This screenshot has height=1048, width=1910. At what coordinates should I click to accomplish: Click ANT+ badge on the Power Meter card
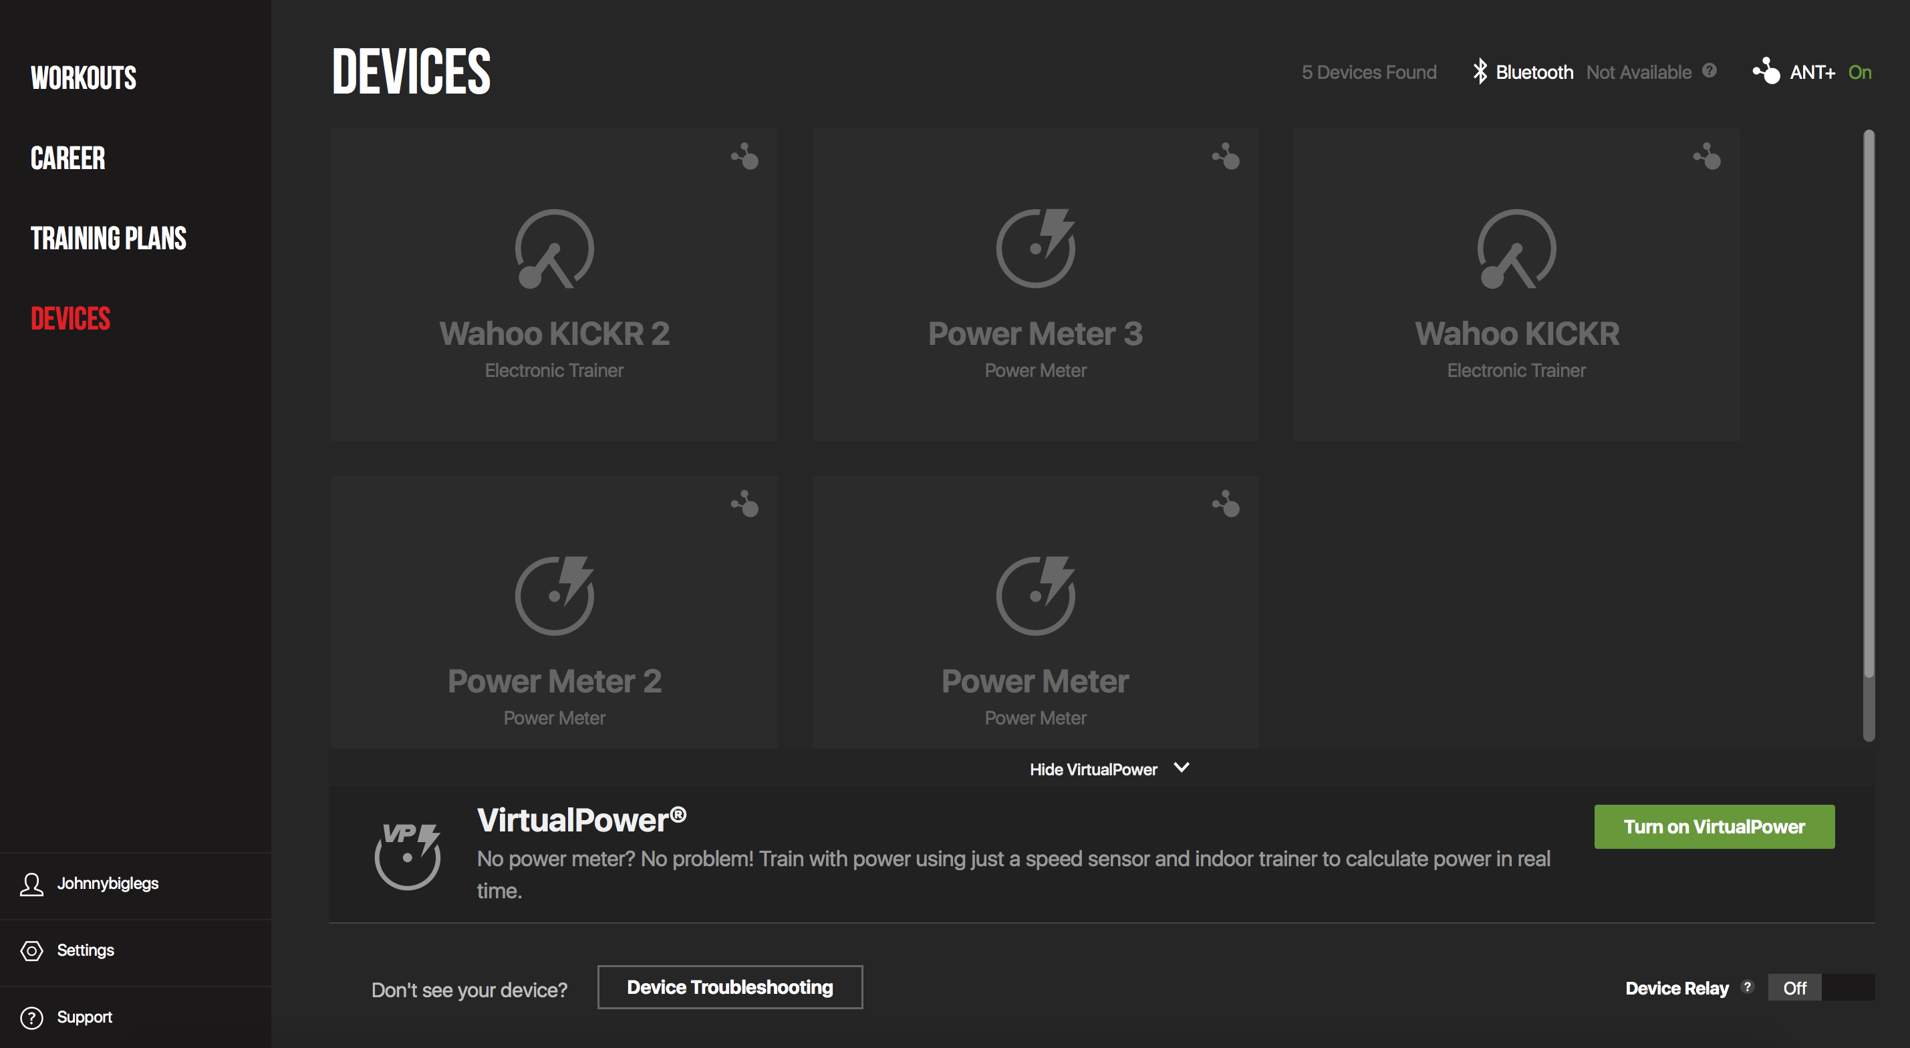tap(1226, 505)
